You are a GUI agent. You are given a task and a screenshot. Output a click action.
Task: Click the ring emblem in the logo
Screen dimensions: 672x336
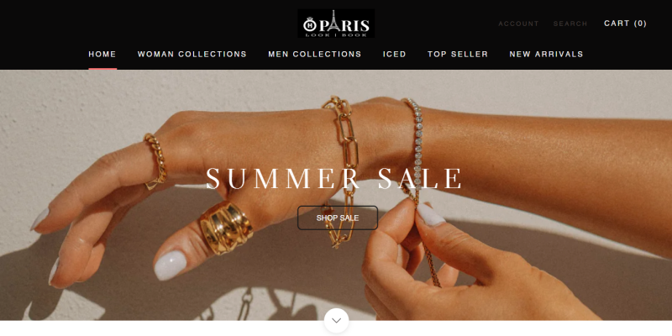point(309,24)
